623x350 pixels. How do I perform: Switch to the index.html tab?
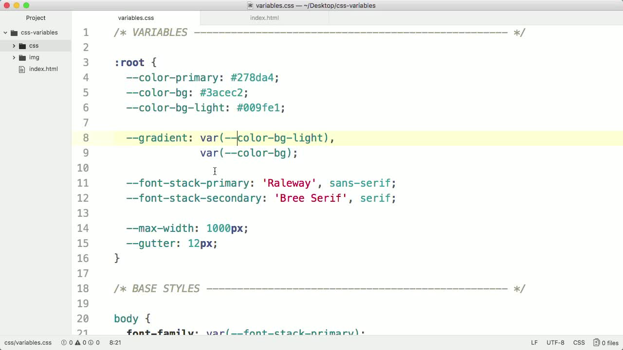pyautogui.click(x=264, y=18)
